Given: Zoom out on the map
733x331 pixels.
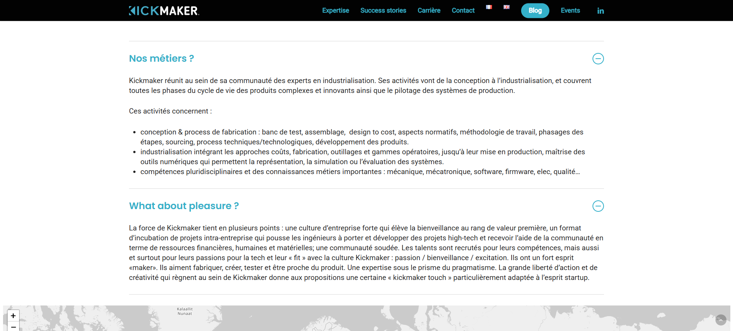Looking at the screenshot, I should click(x=13, y=327).
